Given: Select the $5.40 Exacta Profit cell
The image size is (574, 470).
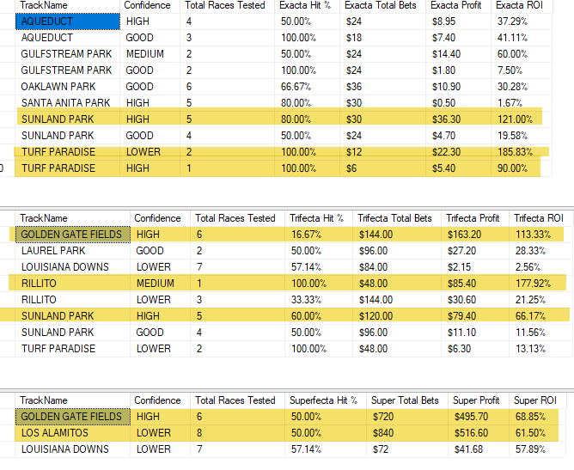Looking at the screenshot, I should coord(458,168).
